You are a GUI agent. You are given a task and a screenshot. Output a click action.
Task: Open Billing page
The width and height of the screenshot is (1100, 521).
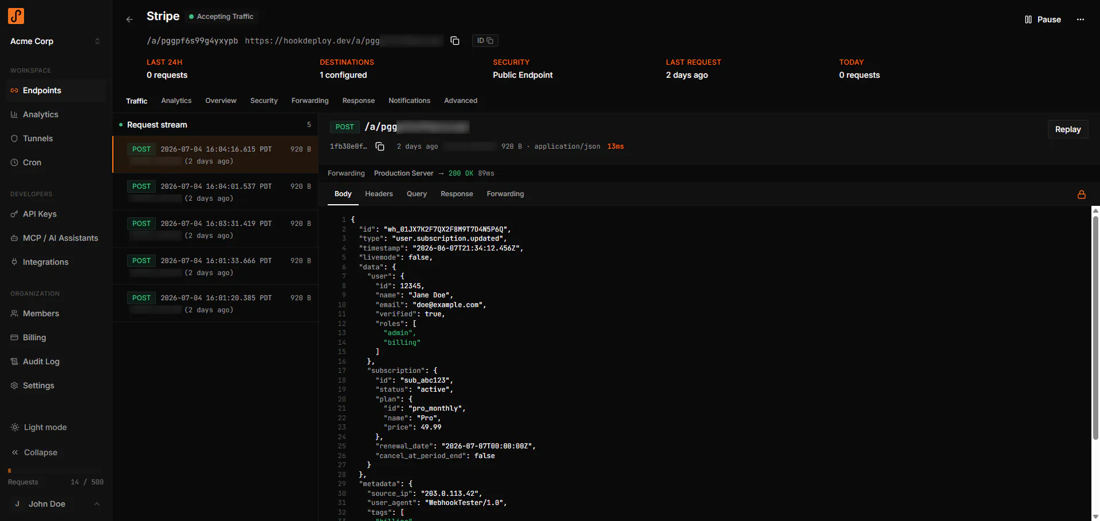pos(56,337)
